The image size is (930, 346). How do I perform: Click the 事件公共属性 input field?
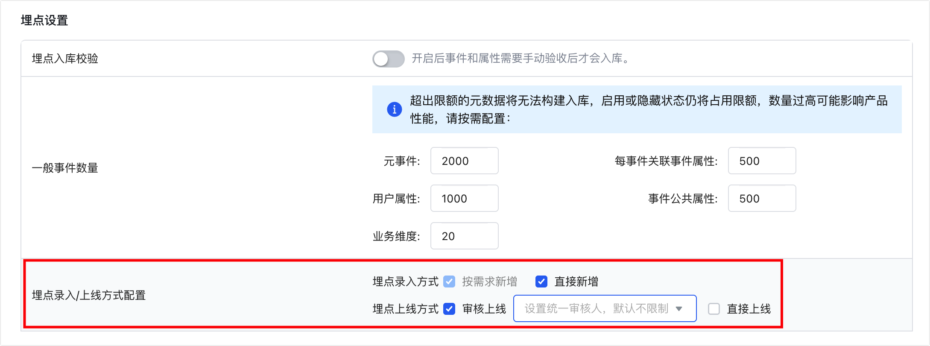[762, 199]
